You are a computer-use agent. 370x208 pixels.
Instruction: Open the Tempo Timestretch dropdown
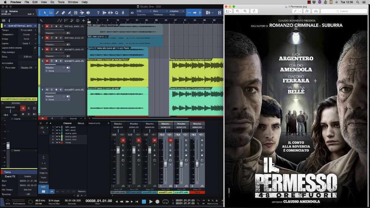28,30
